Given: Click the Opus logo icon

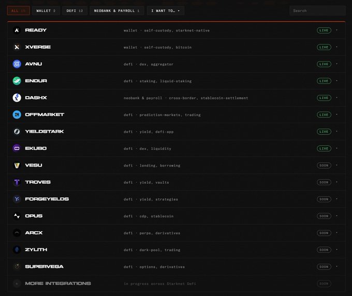Looking at the screenshot, I should click(17, 216).
